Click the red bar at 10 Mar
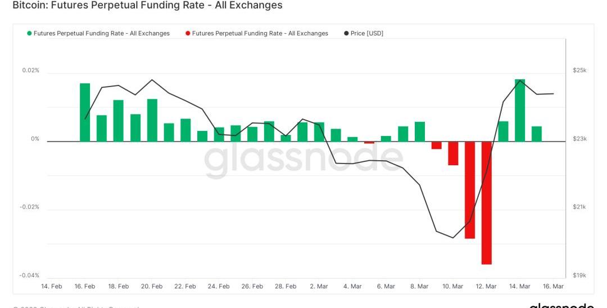The width and height of the screenshot is (607, 308). pyautogui.click(x=453, y=153)
